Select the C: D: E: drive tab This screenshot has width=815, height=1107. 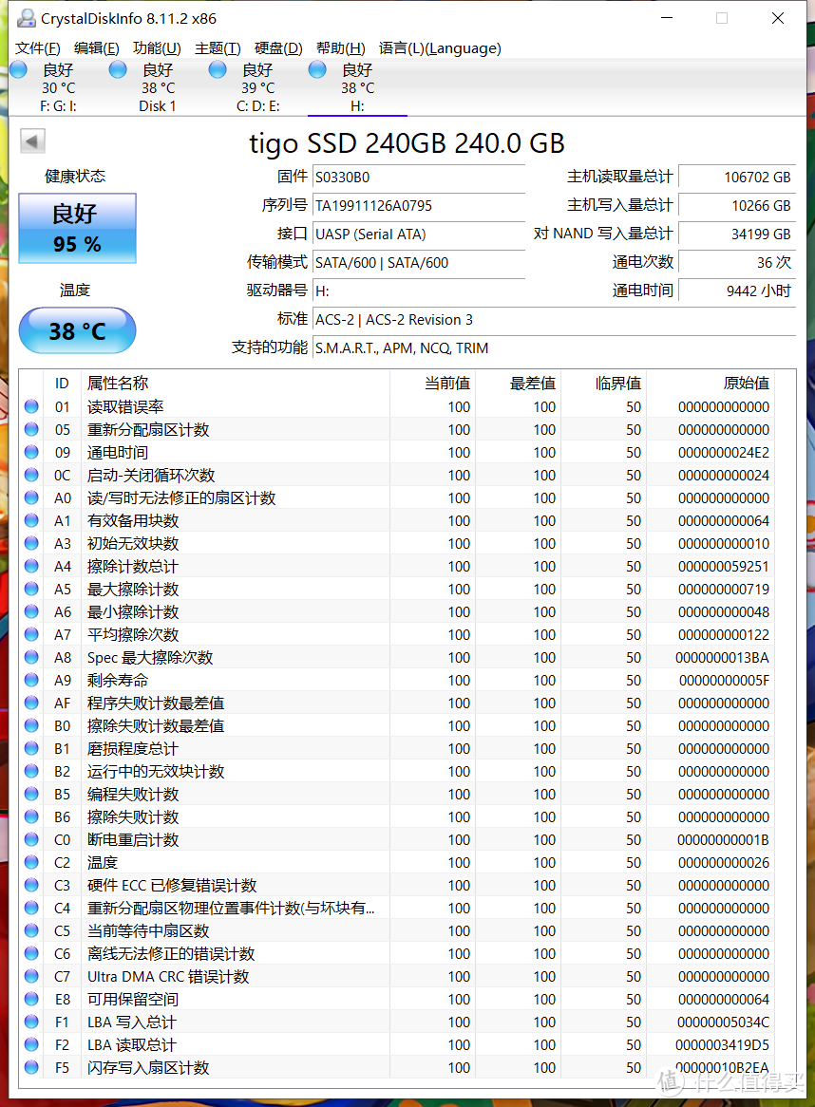point(256,87)
